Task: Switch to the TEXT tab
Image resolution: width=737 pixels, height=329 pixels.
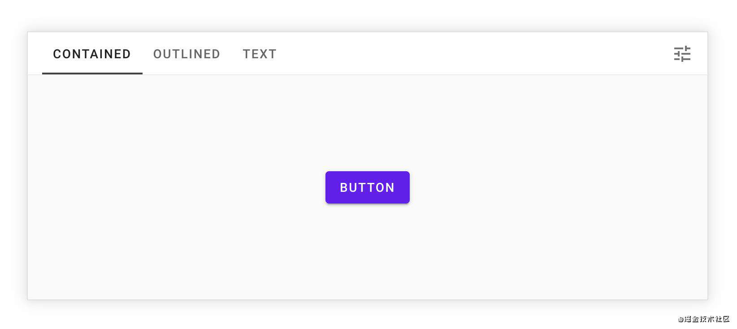Action: 260,54
